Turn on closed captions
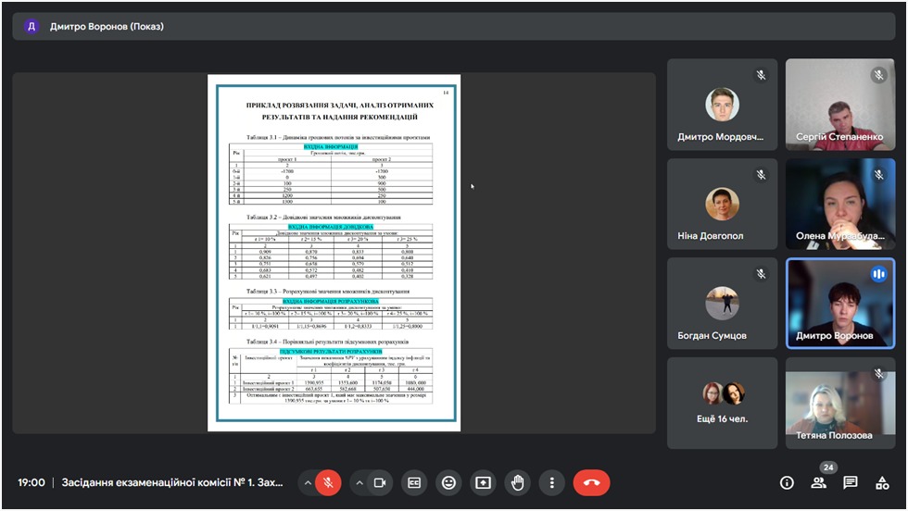908x511 pixels. tap(415, 482)
